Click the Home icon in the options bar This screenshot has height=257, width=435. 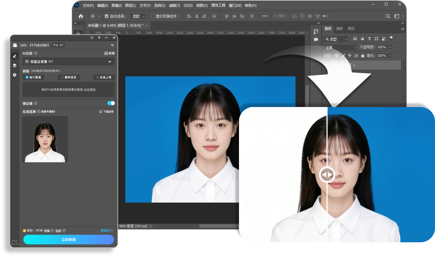[81, 16]
